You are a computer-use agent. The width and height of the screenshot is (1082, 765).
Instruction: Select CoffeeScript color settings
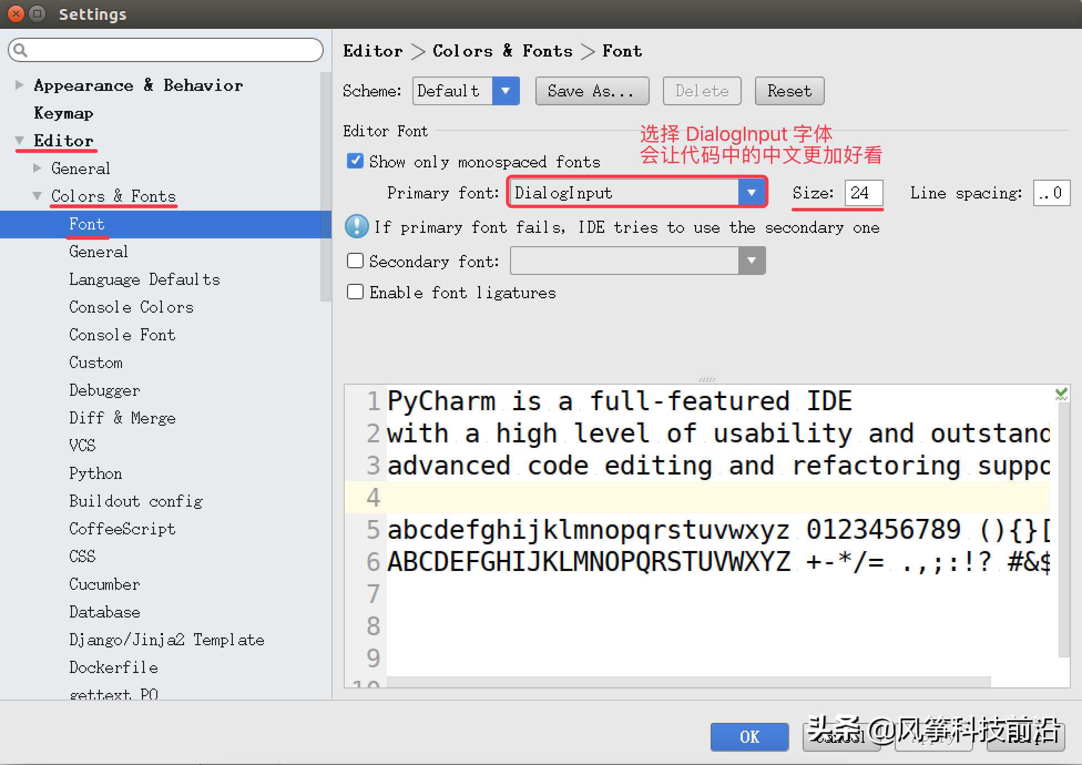(122, 529)
